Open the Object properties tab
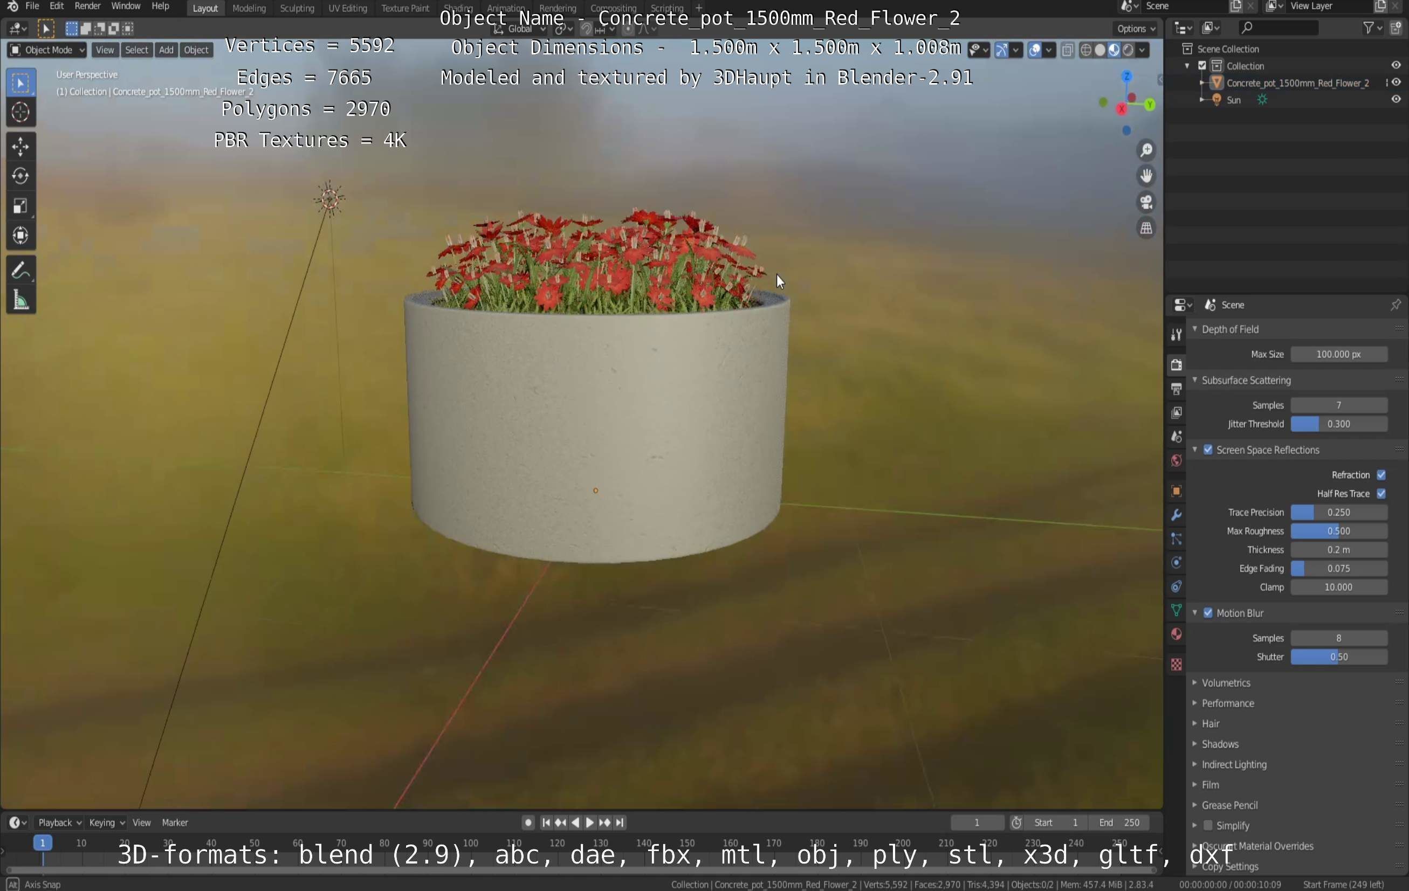 coord(1176,491)
